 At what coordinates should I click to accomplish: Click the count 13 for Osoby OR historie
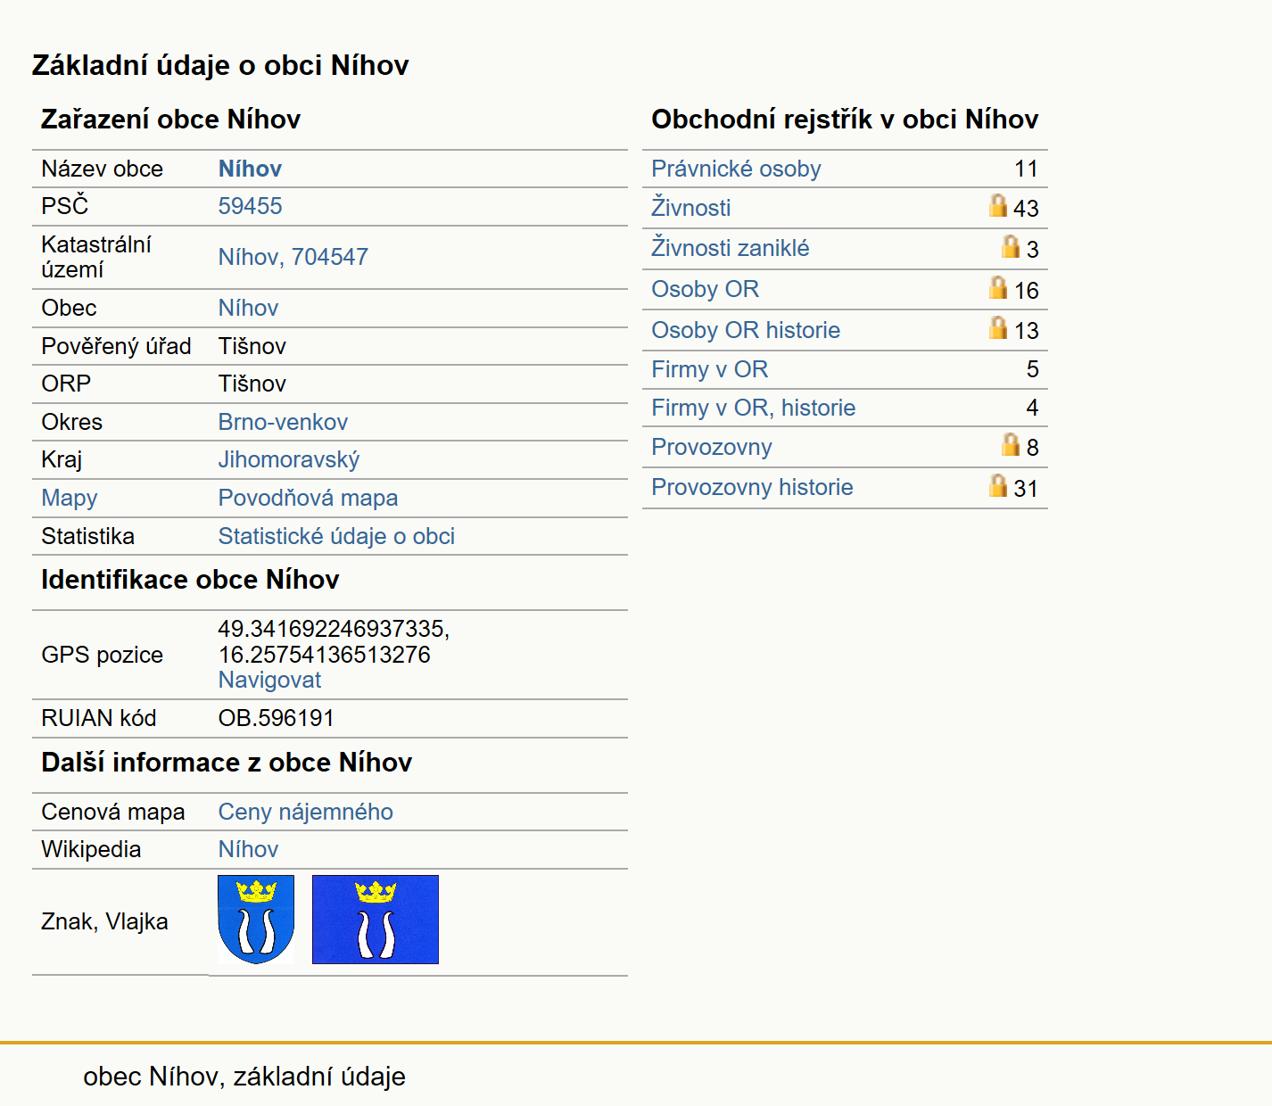[x=1026, y=330]
